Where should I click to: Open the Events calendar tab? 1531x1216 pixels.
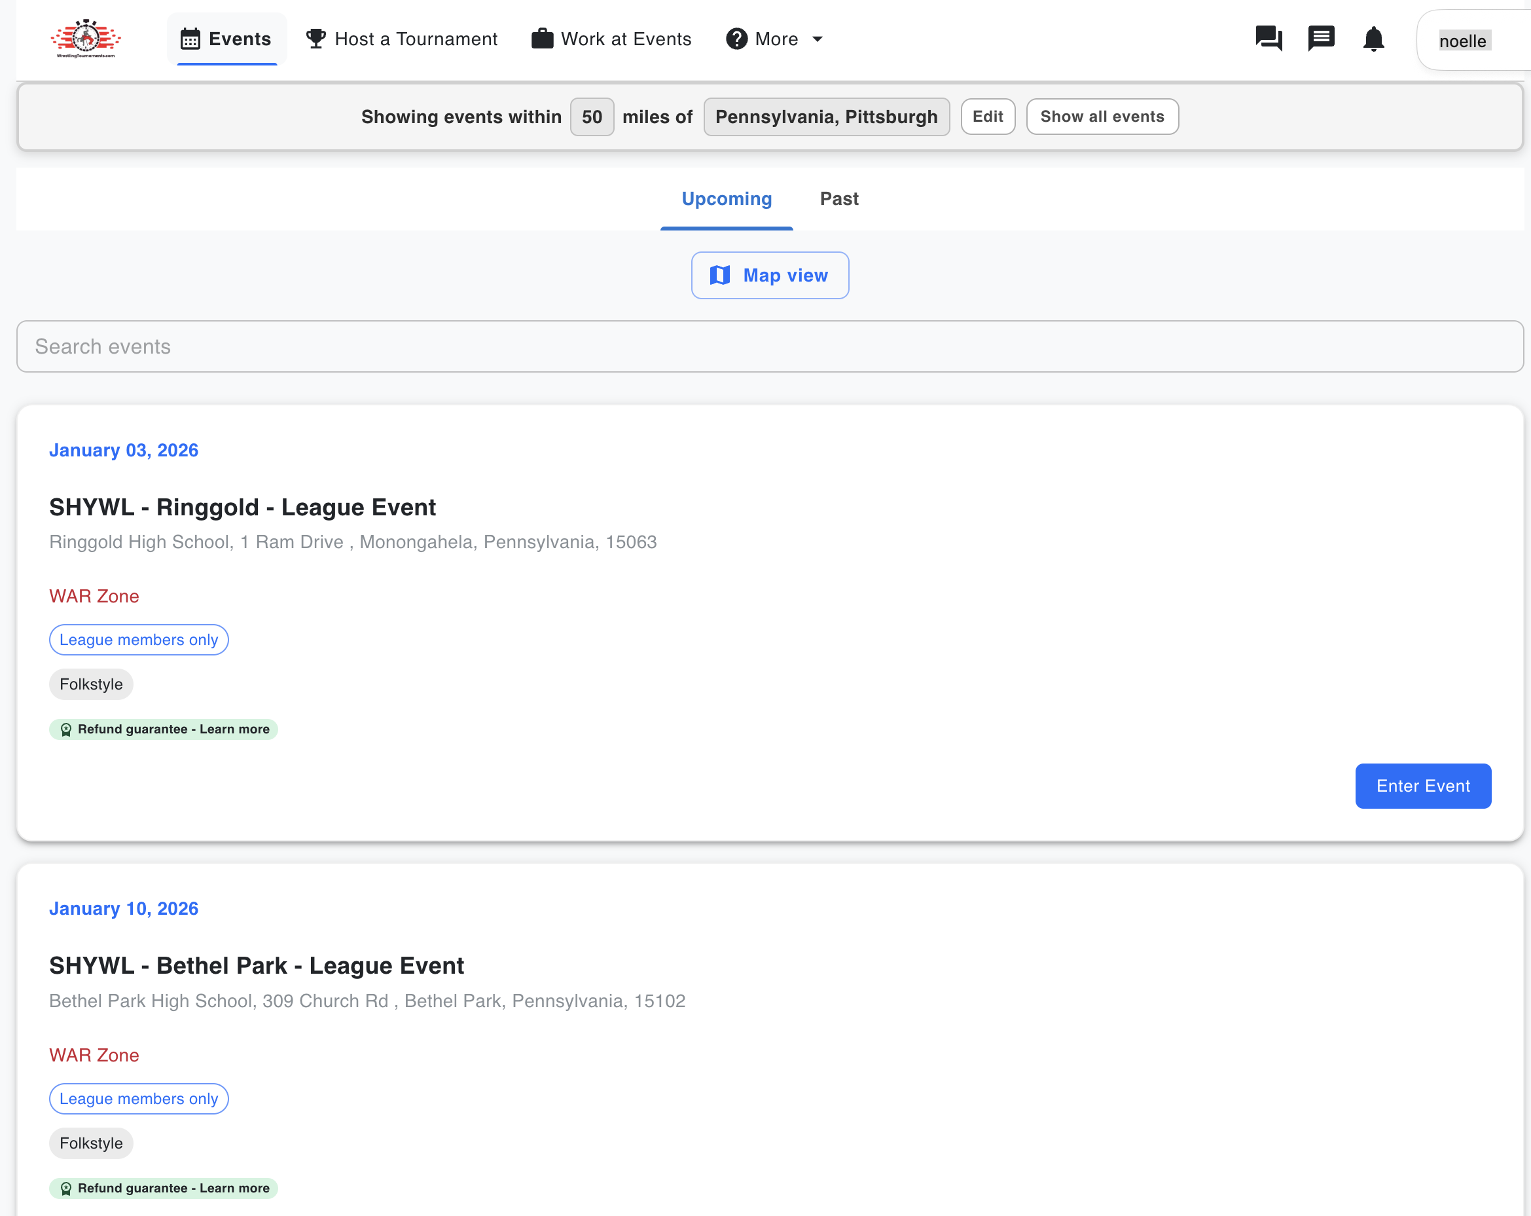(x=226, y=39)
